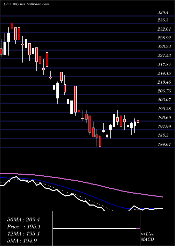Click the 199.38 price axis label
Screen dimensions: 175x246
click(164, 109)
